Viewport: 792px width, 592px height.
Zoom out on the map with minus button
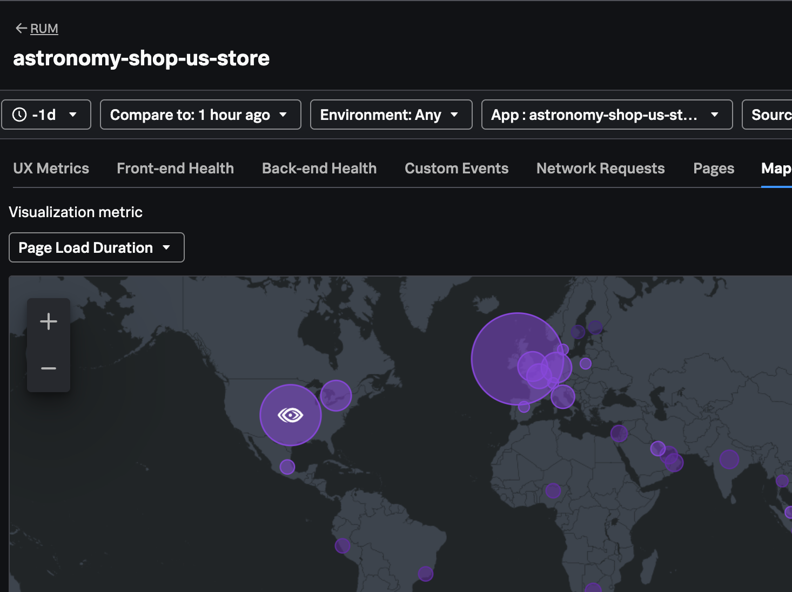(48, 368)
